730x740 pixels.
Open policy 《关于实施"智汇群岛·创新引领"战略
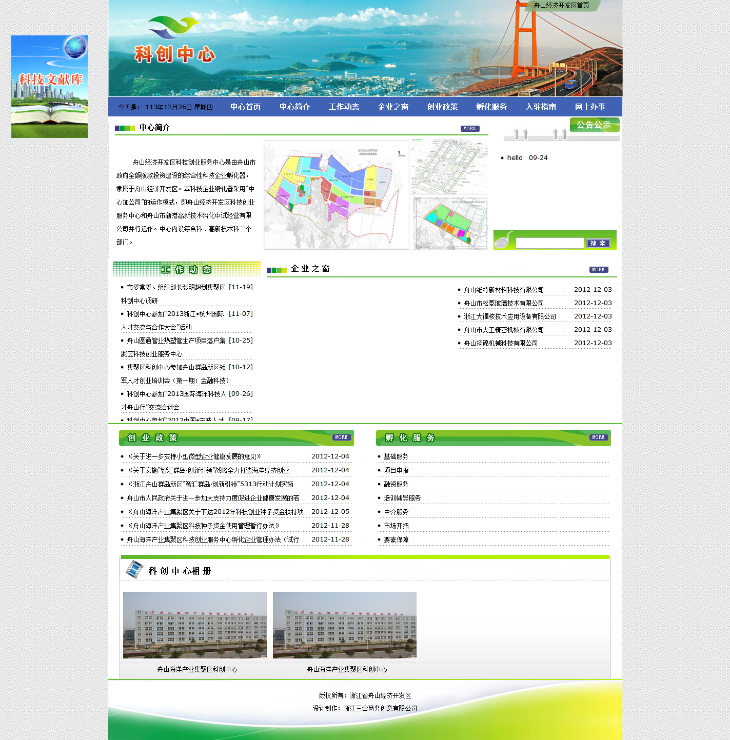click(208, 470)
